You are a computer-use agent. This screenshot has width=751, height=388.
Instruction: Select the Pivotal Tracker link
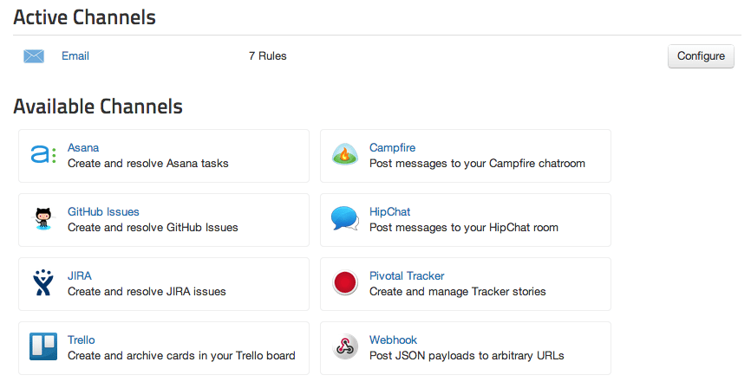[x=407, y=276]
